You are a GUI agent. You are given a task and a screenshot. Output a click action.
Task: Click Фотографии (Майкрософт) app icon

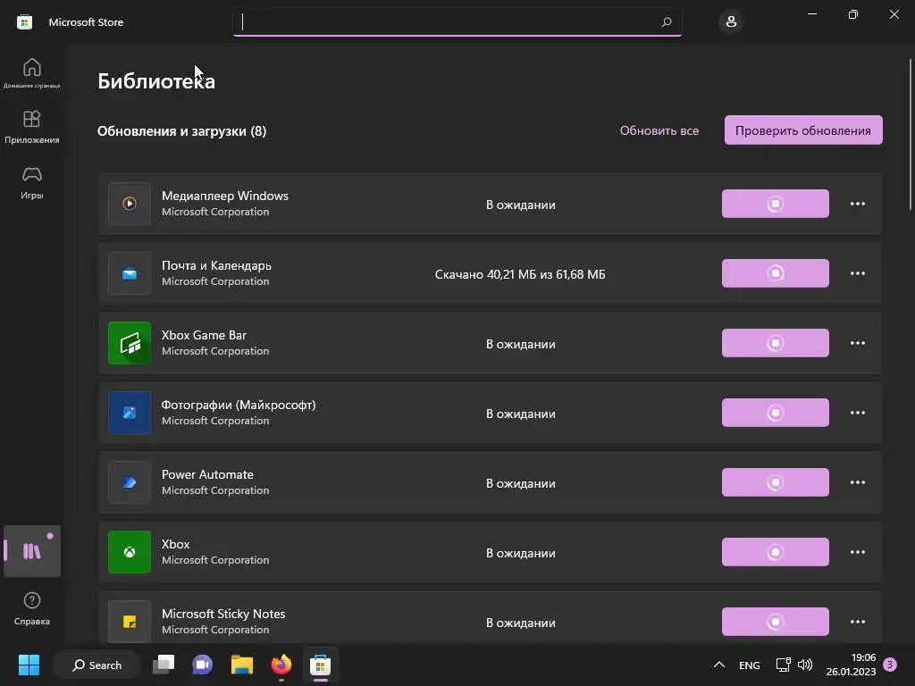tap(130, 413)
